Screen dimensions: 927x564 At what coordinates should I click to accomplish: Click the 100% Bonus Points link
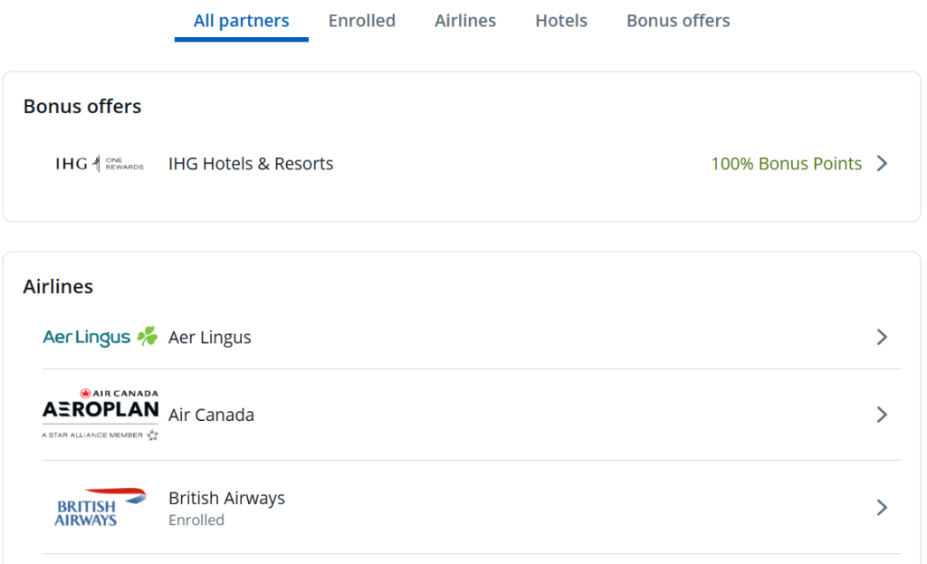tap(786, 164)
